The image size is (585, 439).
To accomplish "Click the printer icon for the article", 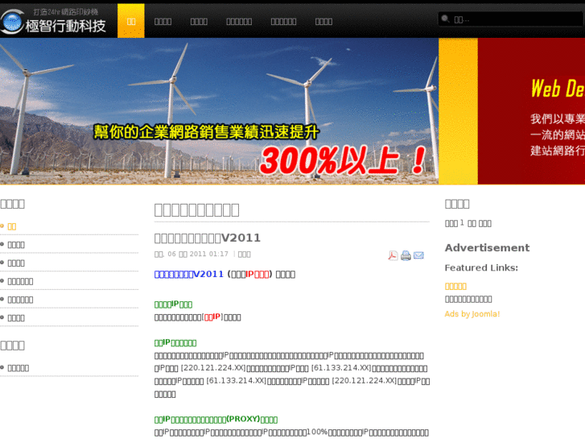I will coord(406,255).
